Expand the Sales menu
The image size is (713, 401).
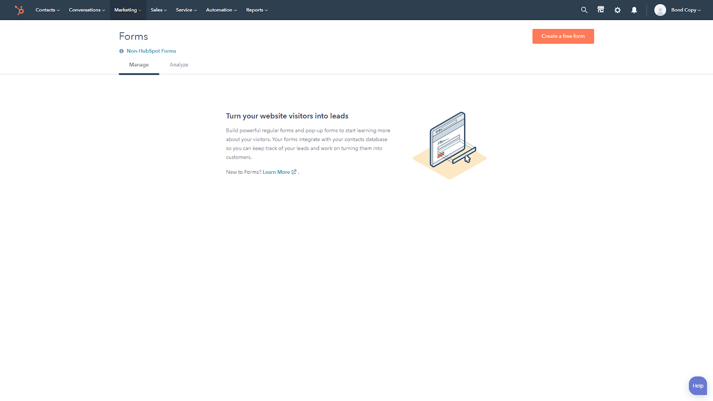click(159, 10)
